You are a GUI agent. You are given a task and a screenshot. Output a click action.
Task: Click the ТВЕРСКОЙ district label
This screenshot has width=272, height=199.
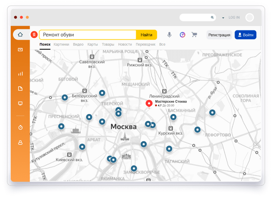(112, 104)
